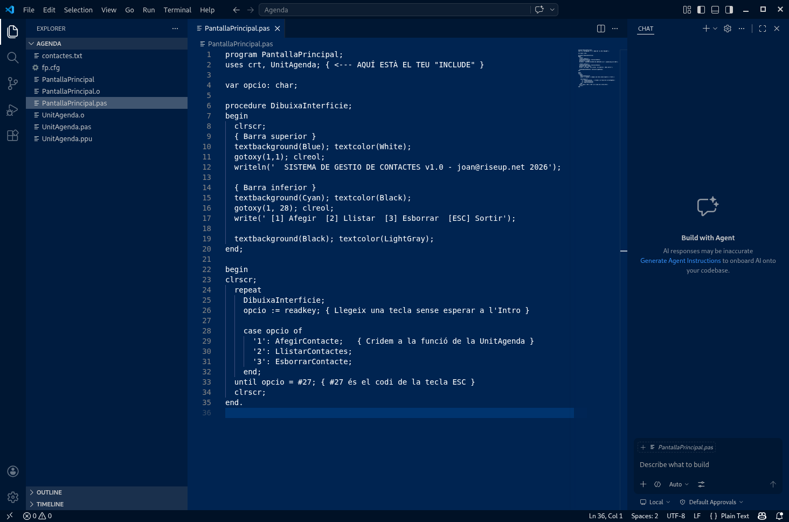Open editor more actions menu

coord(615,29)
